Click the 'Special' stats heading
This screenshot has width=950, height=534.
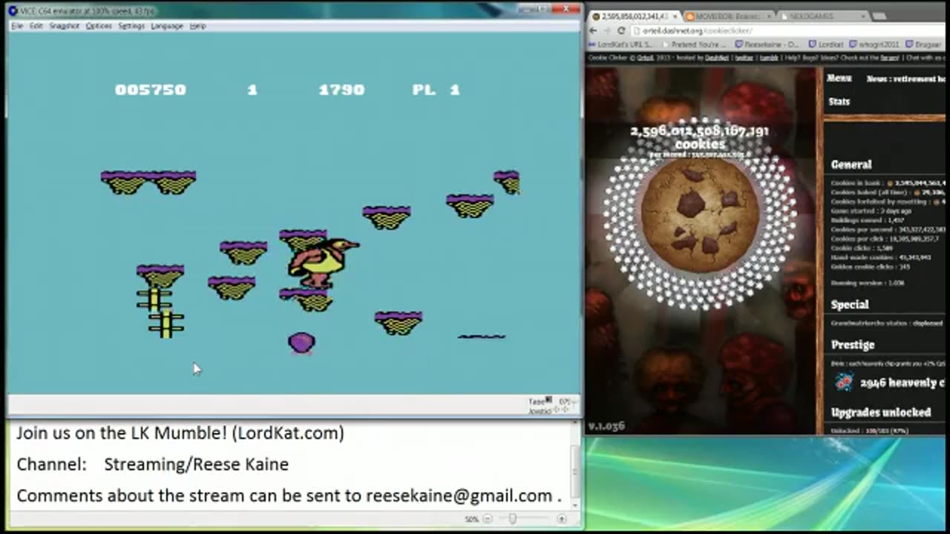point(850,305)
